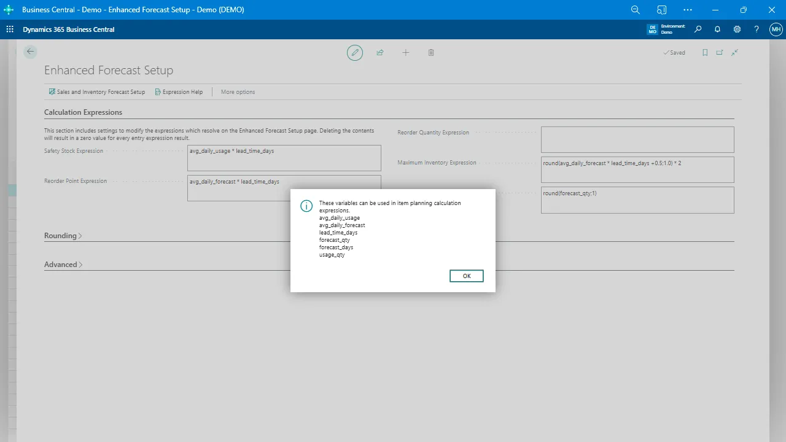Click the share icon

380,53
